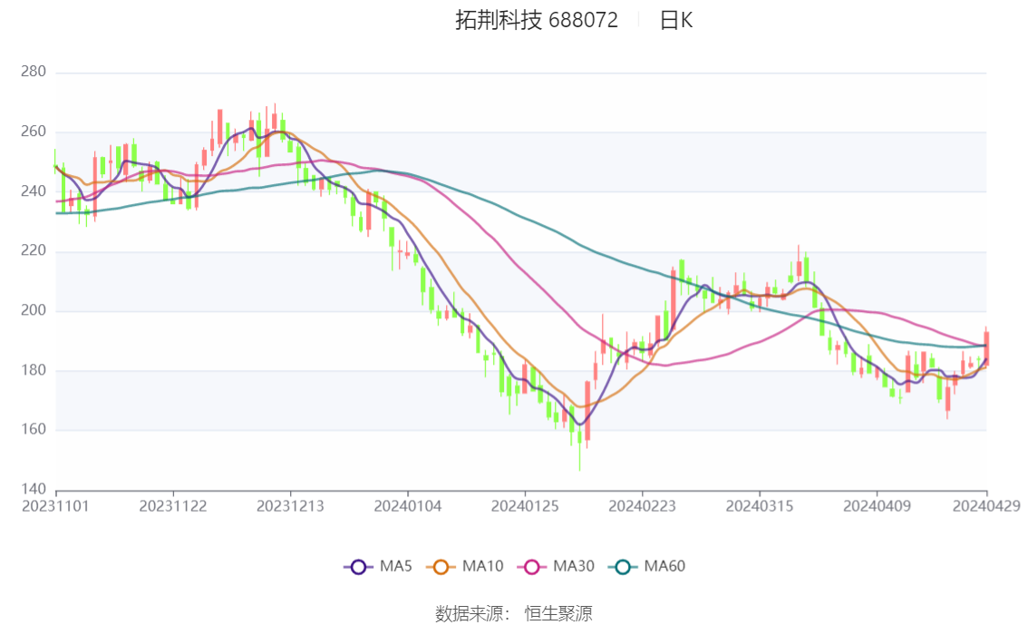The width and height of the screenshot is (1028, 625).
Task: Click the 20240223 date axis label
Action: [643, 506]
